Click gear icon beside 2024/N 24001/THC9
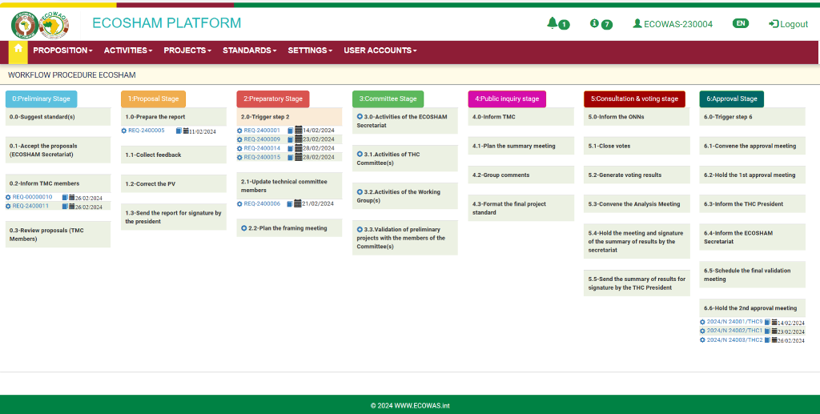The width and height of the screenshot is (820, 414). (x=703, y=322)
